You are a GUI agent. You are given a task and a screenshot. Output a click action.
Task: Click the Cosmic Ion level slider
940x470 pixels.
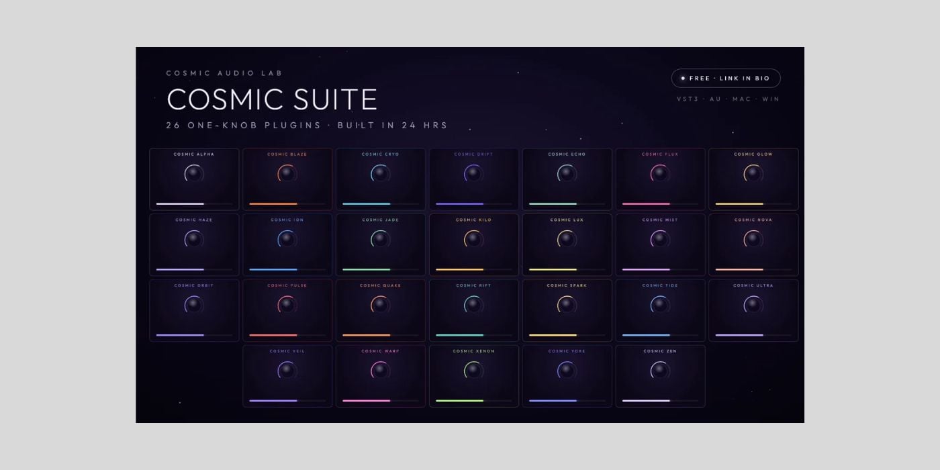point(287,269)
